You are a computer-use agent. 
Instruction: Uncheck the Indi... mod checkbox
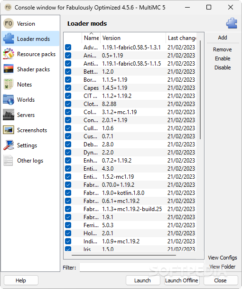point(68,241)
